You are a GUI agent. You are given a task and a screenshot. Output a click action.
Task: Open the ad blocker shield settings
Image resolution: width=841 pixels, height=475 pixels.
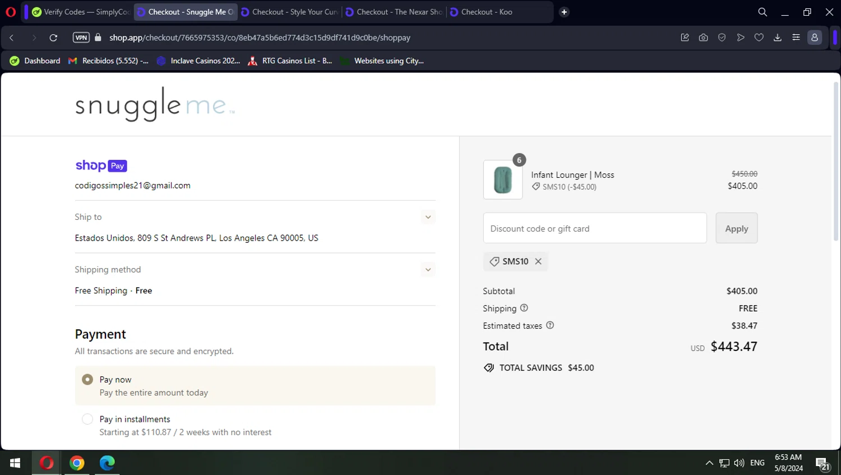click(x=722, y=38)
